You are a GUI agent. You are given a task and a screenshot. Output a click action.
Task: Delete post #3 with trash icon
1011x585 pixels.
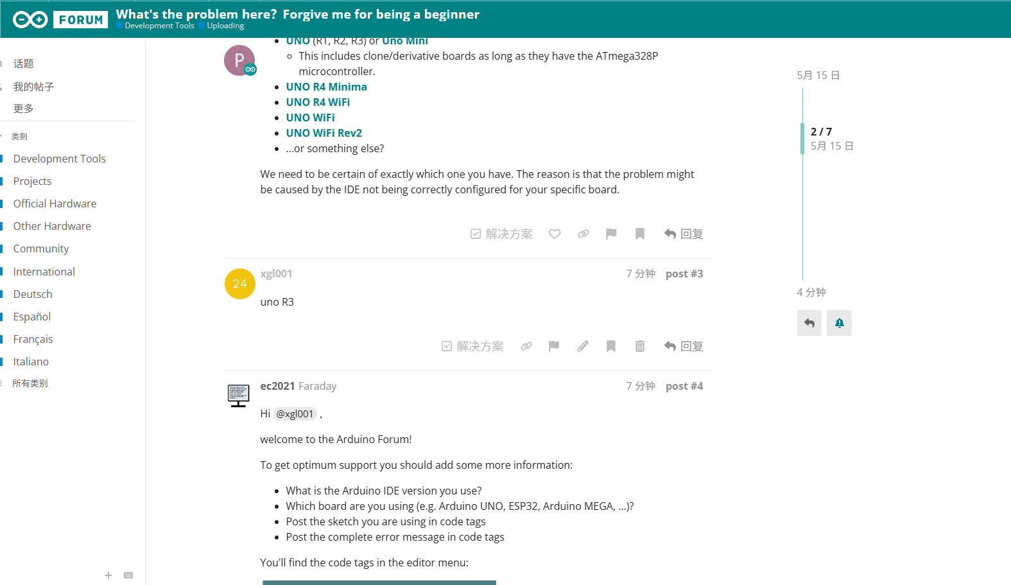[640, 346]
